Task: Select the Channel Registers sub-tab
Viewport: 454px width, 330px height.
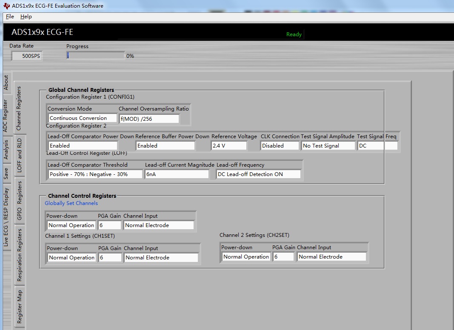Action: click(x=19, y=108)
